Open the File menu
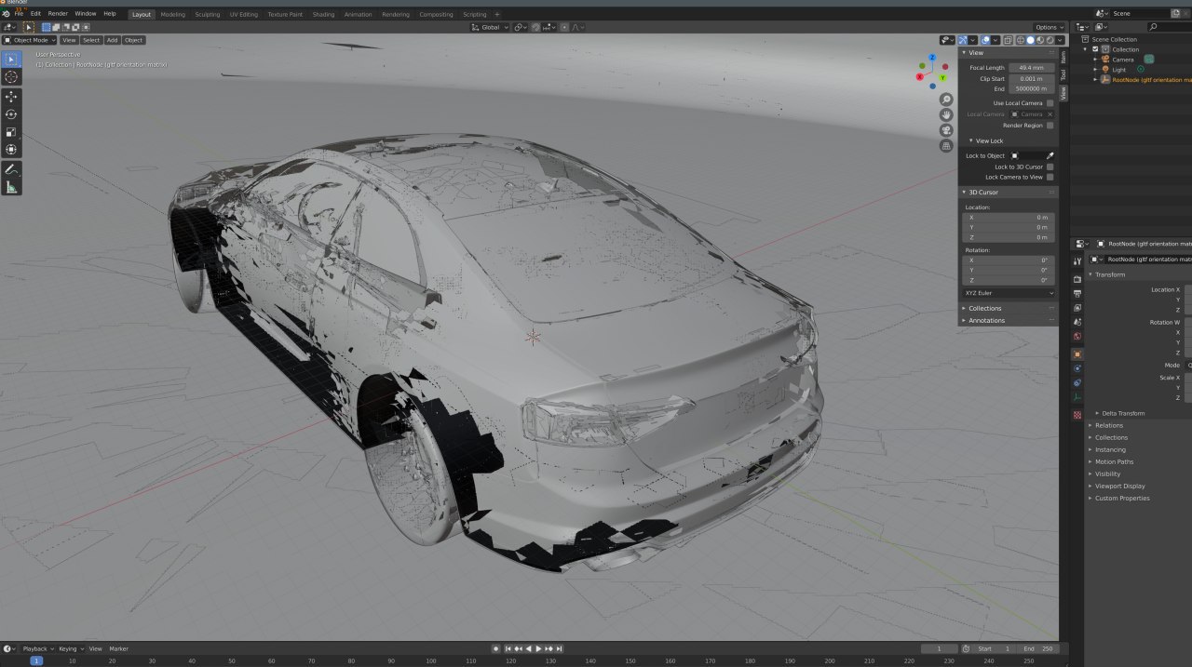The width and height of the screenshot is (1192, 667). tap(20, 14)
